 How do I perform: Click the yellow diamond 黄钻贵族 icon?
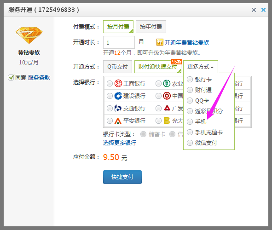point(29,35)
